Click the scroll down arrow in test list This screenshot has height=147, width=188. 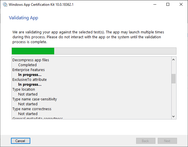pos(173,116)
